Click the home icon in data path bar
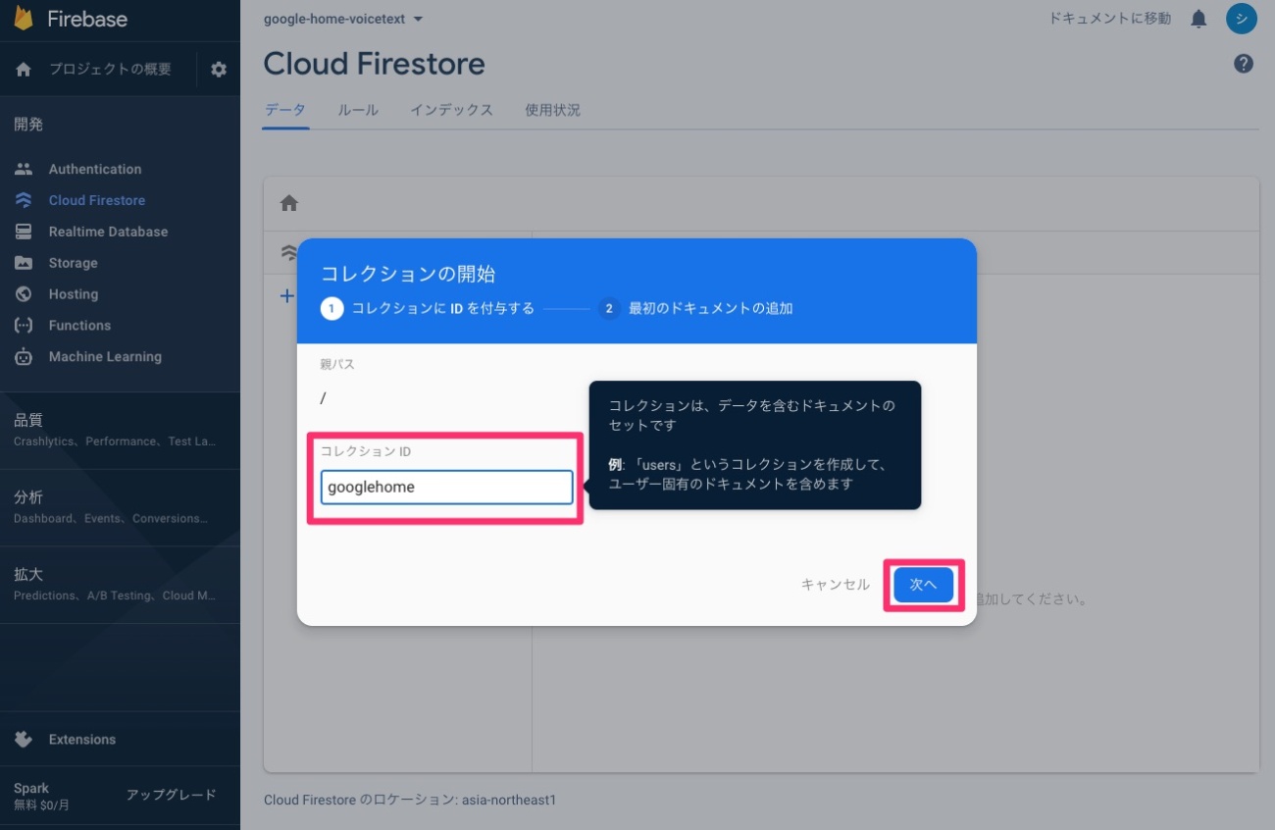 coord(288,203)
